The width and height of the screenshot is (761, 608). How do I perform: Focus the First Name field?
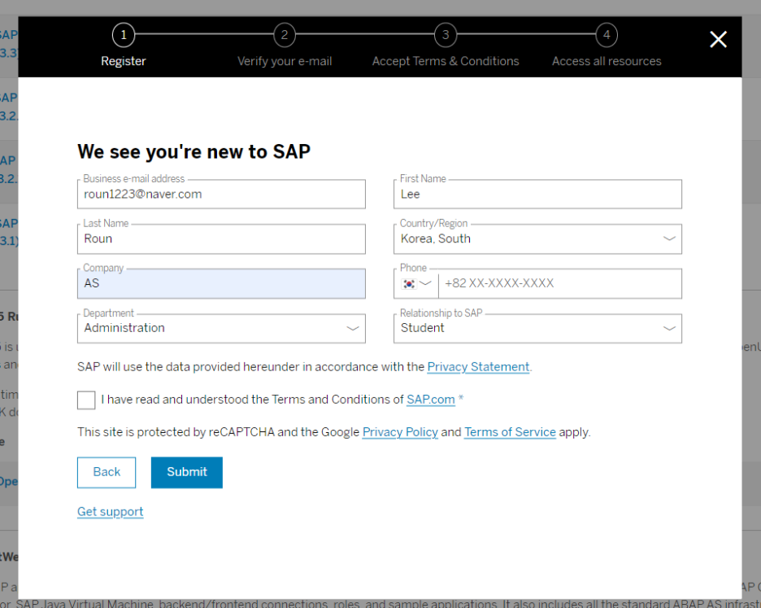[537, 194]
